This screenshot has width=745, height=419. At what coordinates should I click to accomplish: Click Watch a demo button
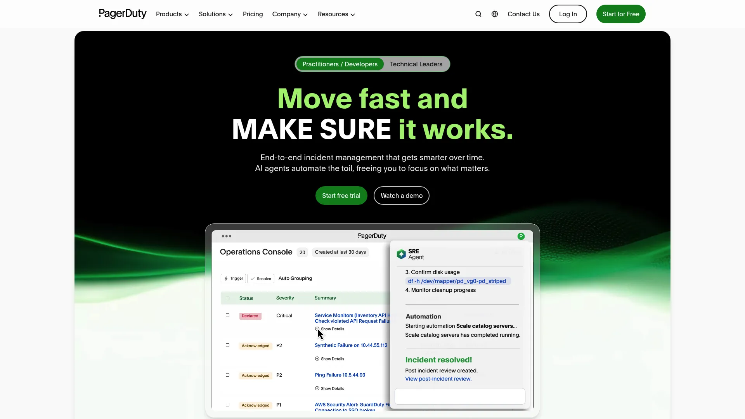[402, 196]
